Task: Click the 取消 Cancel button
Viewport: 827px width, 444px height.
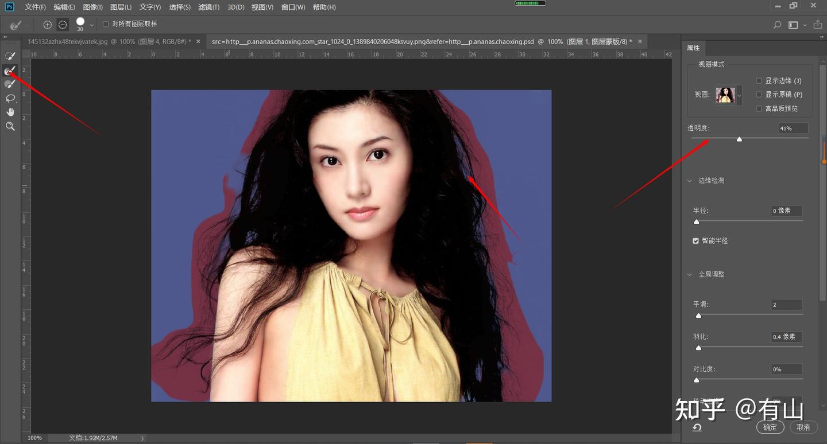Action: [803, 427]
